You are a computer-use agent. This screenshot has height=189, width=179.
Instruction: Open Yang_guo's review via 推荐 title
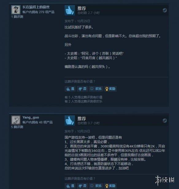82,119
